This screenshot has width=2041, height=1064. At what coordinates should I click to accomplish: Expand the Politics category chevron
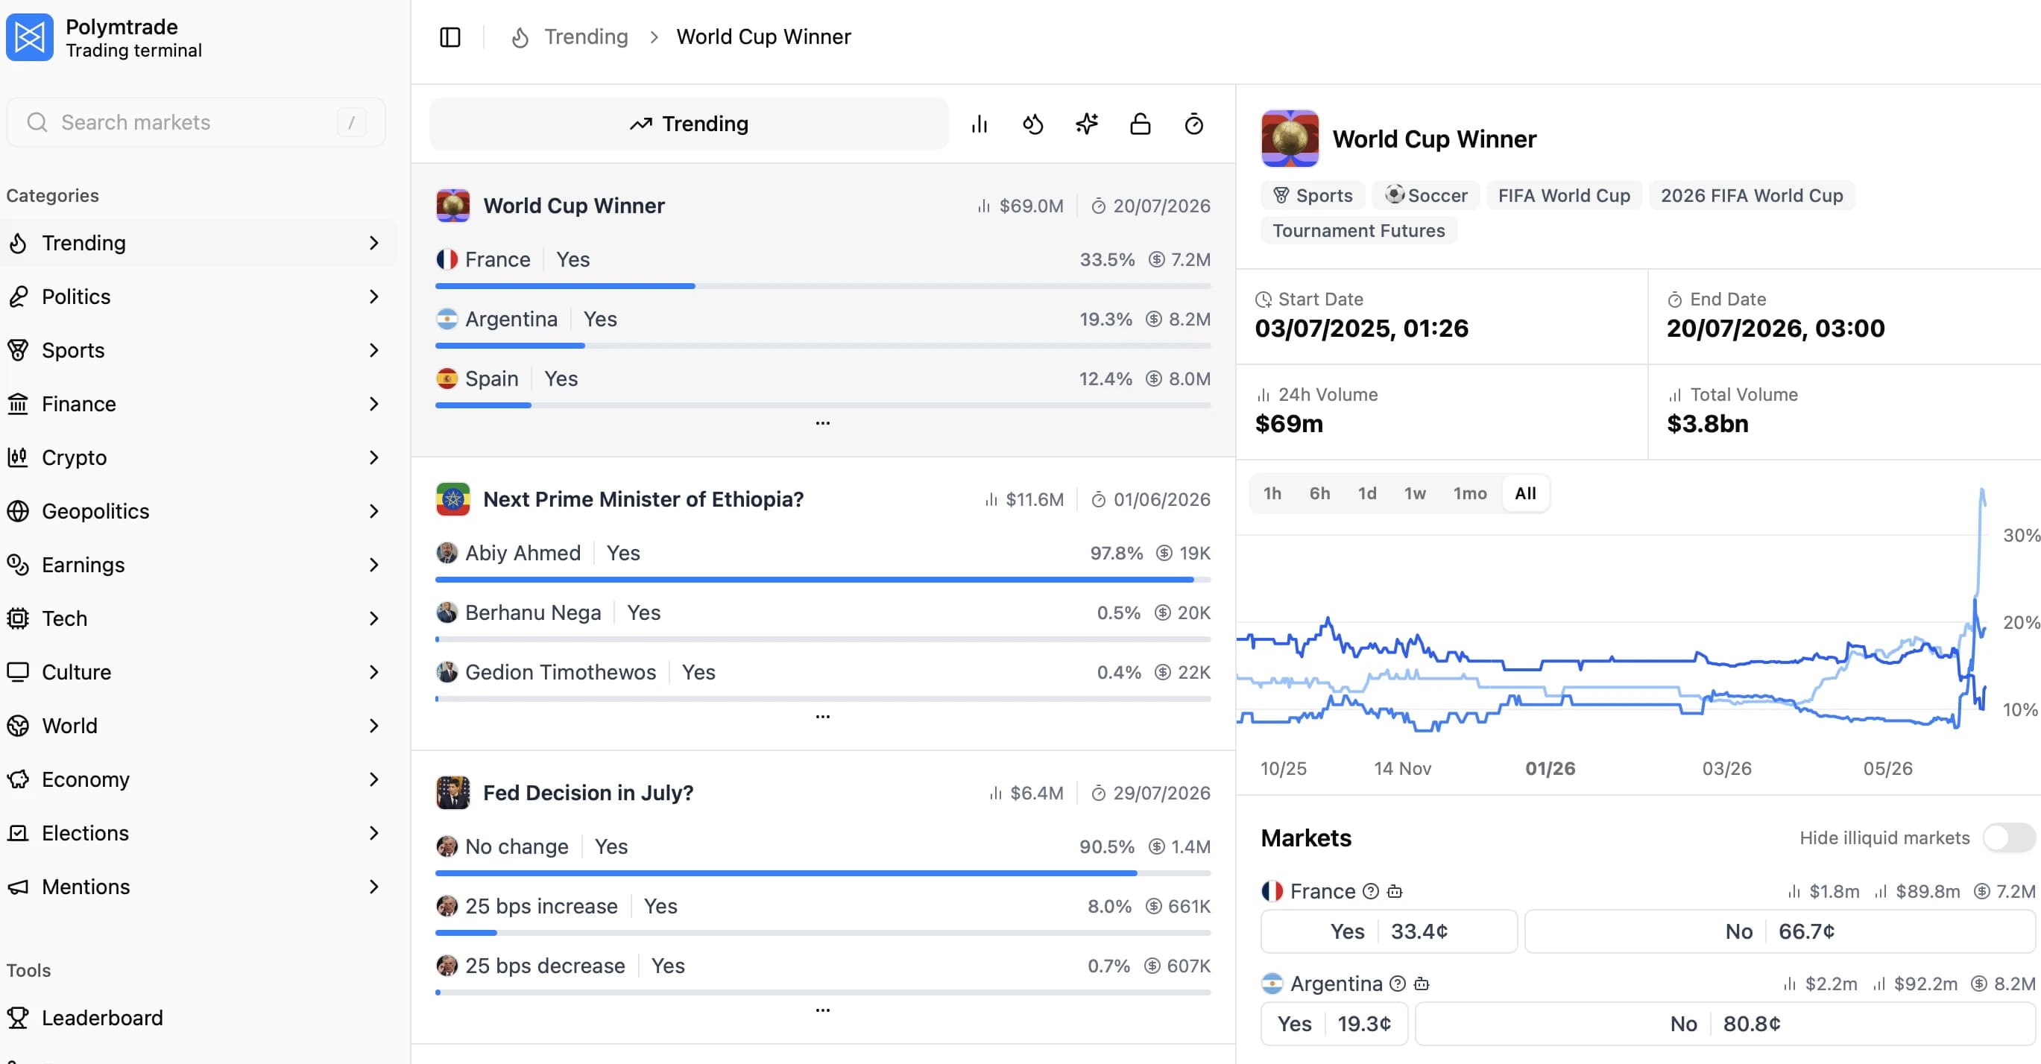[x=374, y=297]
